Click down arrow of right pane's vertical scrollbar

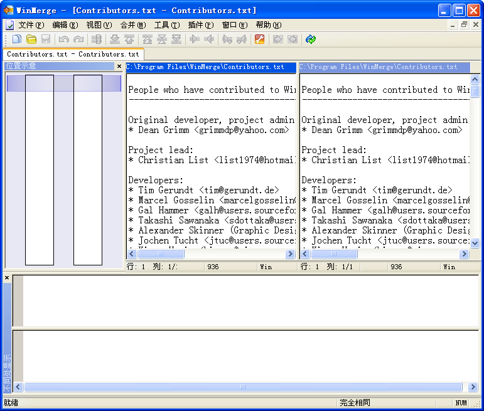475,243
